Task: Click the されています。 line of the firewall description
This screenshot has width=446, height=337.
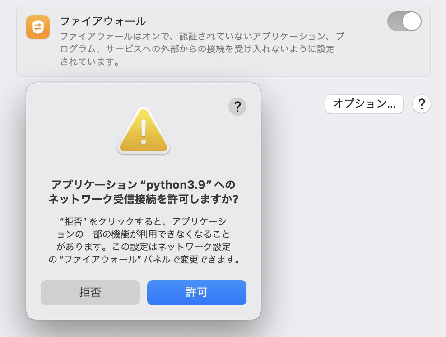Action: coord(90,61)
